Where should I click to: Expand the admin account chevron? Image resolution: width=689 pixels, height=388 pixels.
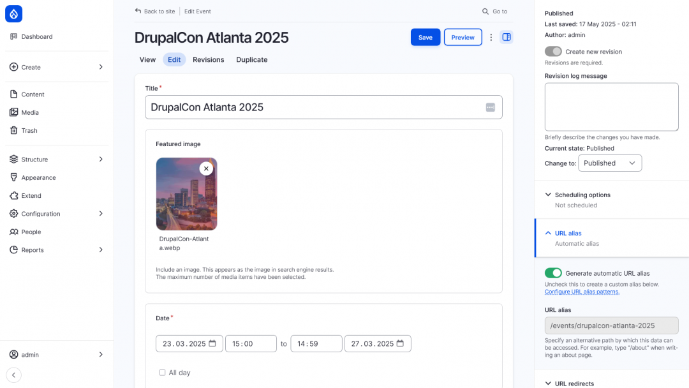(x=101, y=354)
